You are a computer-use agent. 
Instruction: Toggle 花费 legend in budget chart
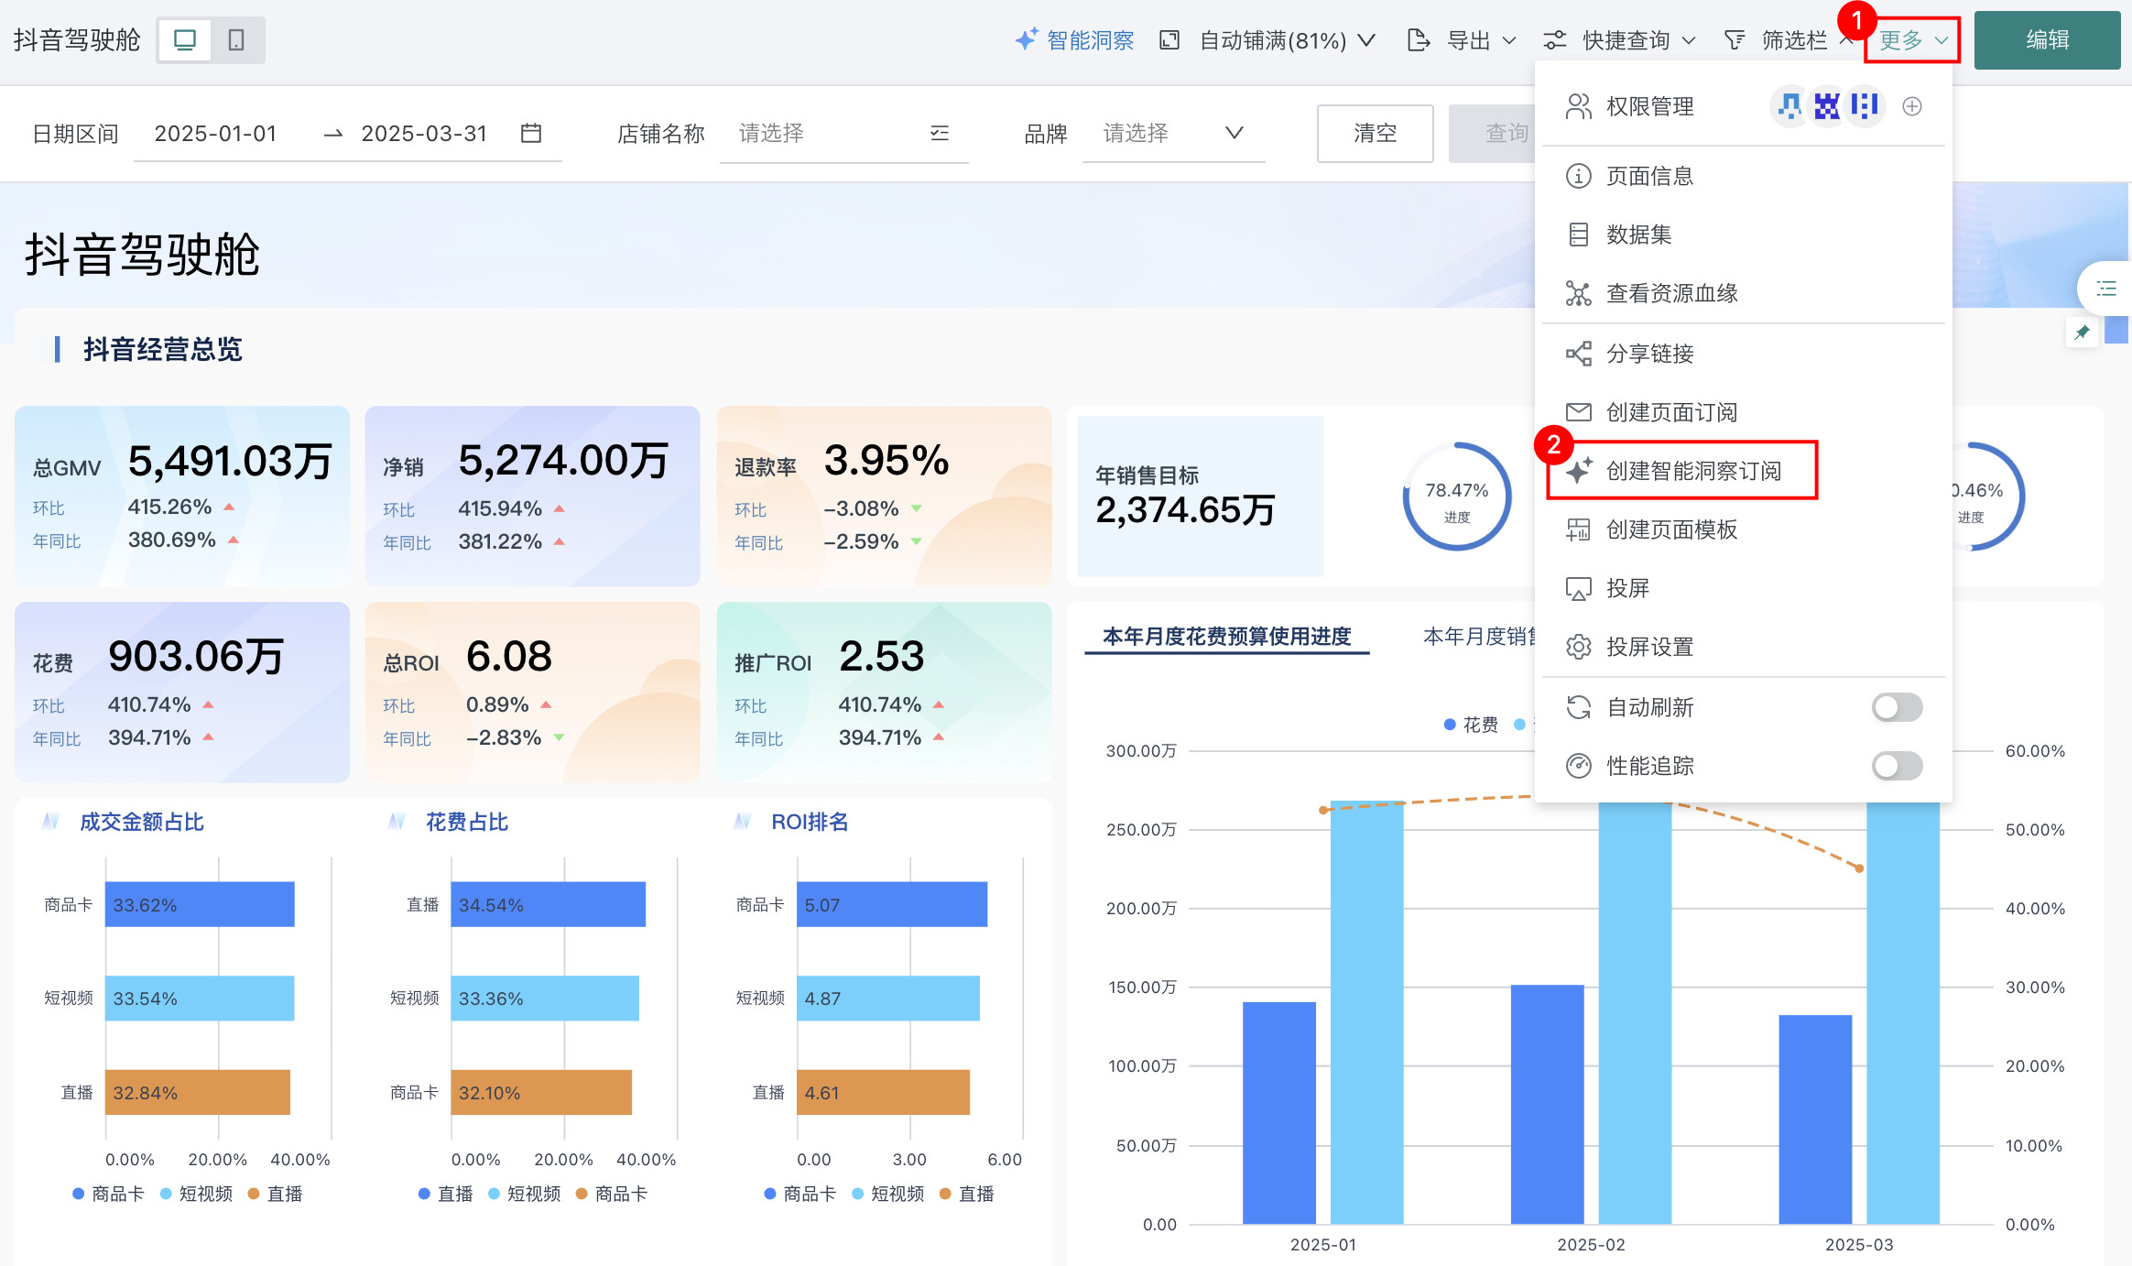1471,725
